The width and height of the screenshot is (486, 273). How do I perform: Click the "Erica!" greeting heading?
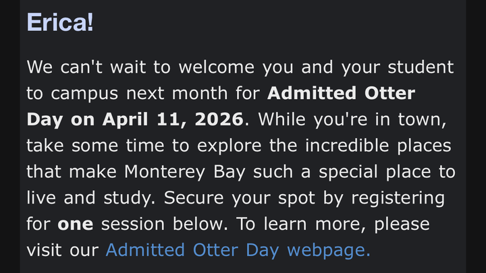click(x=60, y=22)
